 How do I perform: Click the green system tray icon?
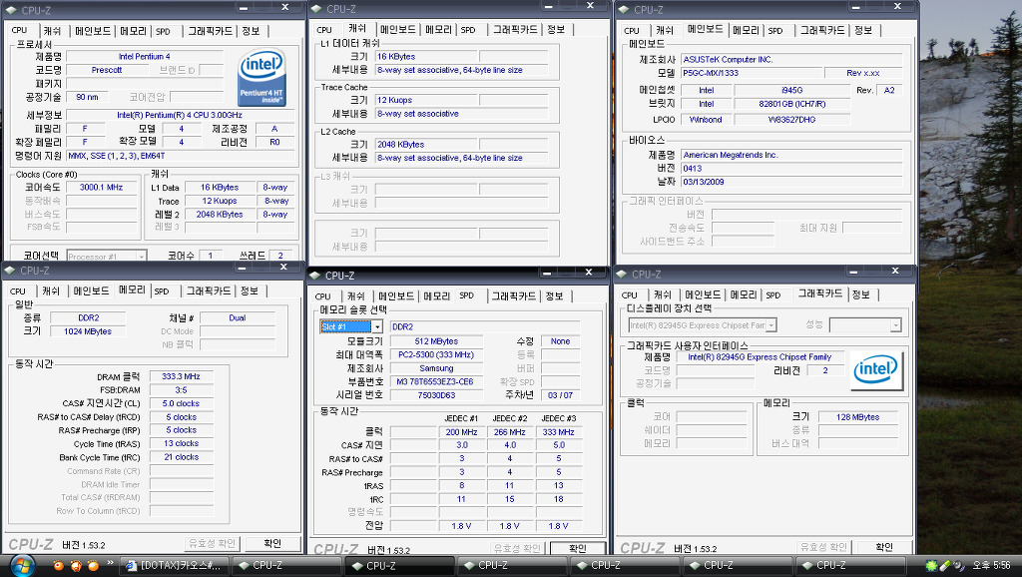931,565
